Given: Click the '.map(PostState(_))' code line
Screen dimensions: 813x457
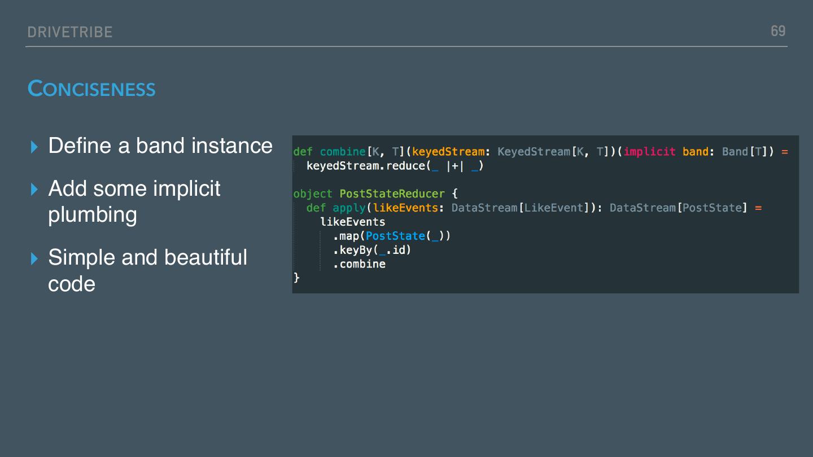Looking at the screenshot, I should click(392, 236).
